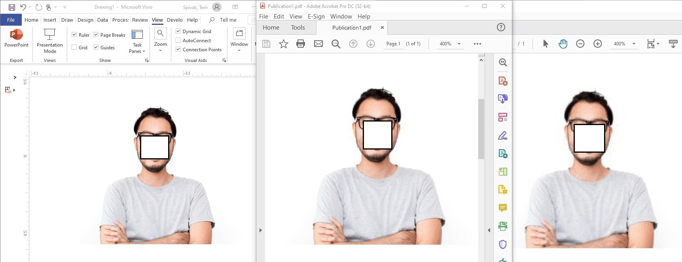Click scroll up arrow in Acrobat
682x262 pixels.
tap(481, 60)
